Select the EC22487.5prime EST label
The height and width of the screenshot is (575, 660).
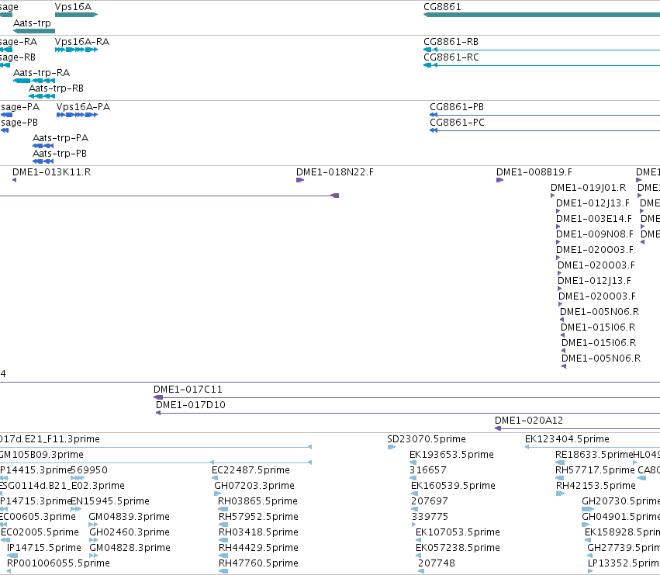(x=251, y=470)
